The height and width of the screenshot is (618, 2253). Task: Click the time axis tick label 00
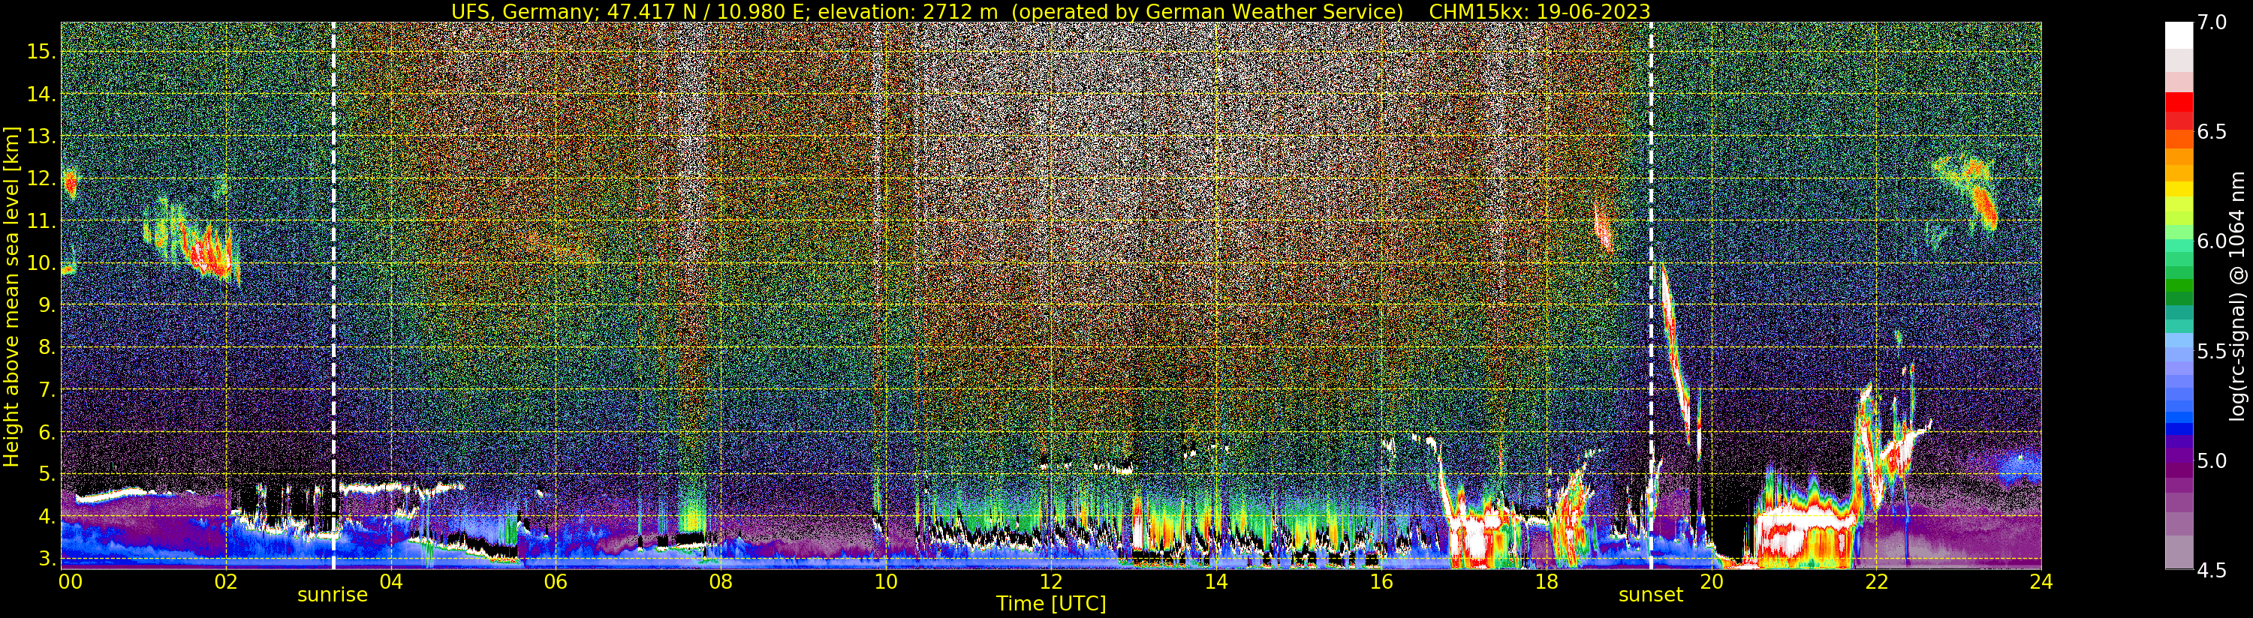pos(70,582)
